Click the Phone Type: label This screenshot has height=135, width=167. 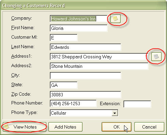tap(24, 113)
